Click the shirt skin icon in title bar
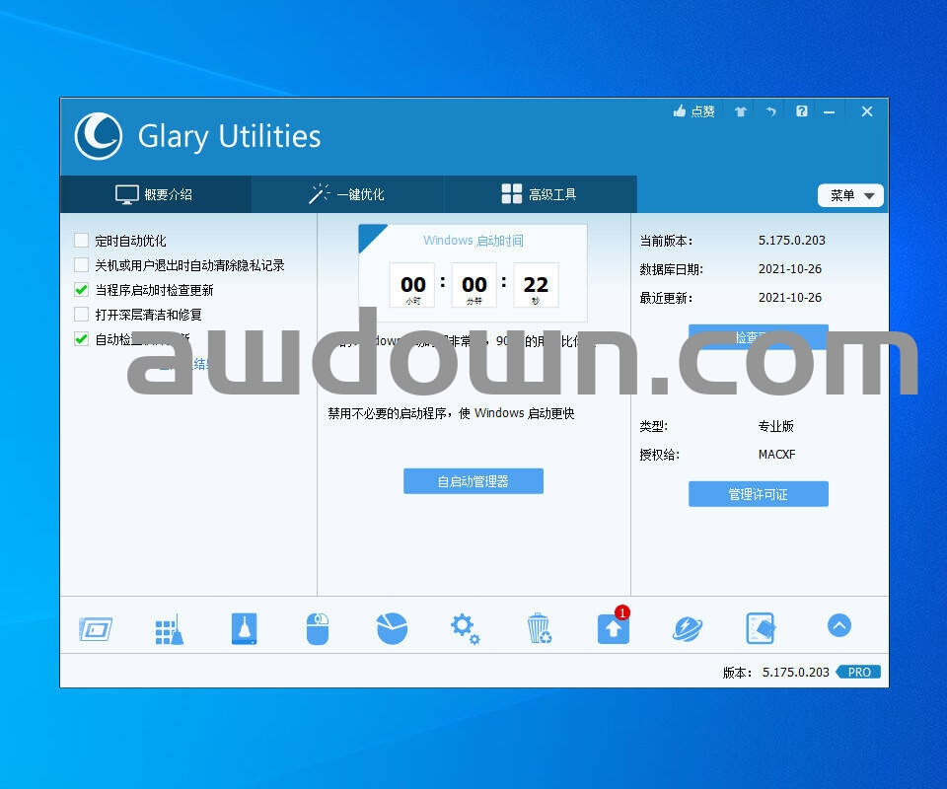Viewport: 947px width, 789px height. (740, 112)
